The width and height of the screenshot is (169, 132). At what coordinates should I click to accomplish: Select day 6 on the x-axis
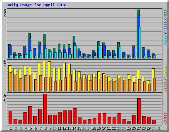(36, 128)
